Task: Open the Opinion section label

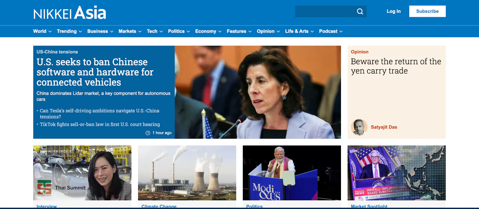Action: [x=360, y=52]
